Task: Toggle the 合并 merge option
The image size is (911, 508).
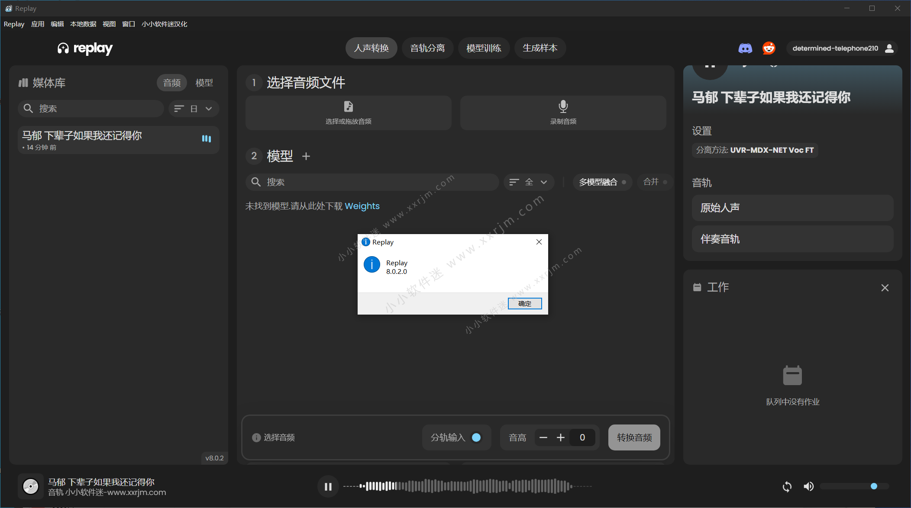Action: pos(655,182)
